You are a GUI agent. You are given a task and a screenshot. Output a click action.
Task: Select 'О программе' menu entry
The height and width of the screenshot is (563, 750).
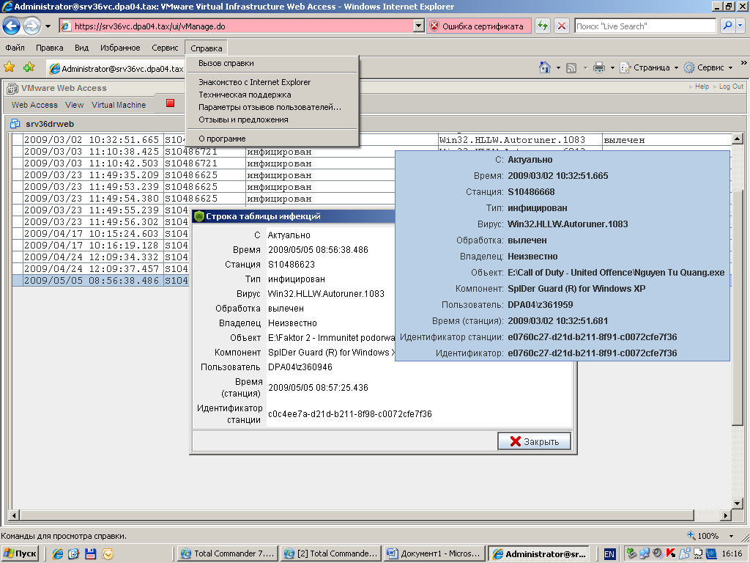[222, 139]
